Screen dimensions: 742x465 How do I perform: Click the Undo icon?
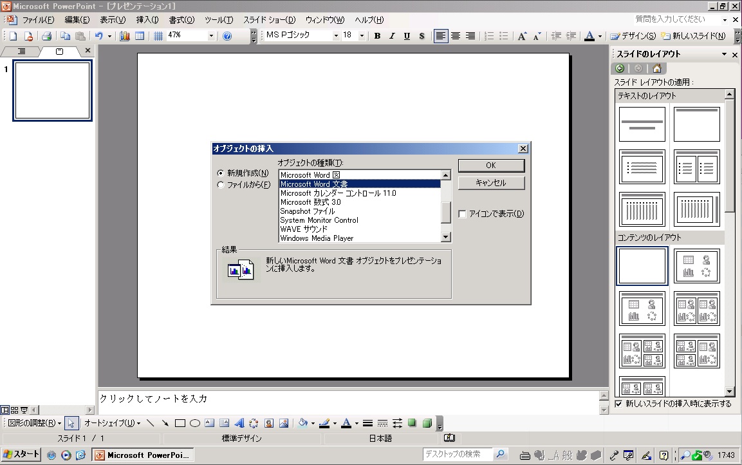coord(99,36)
